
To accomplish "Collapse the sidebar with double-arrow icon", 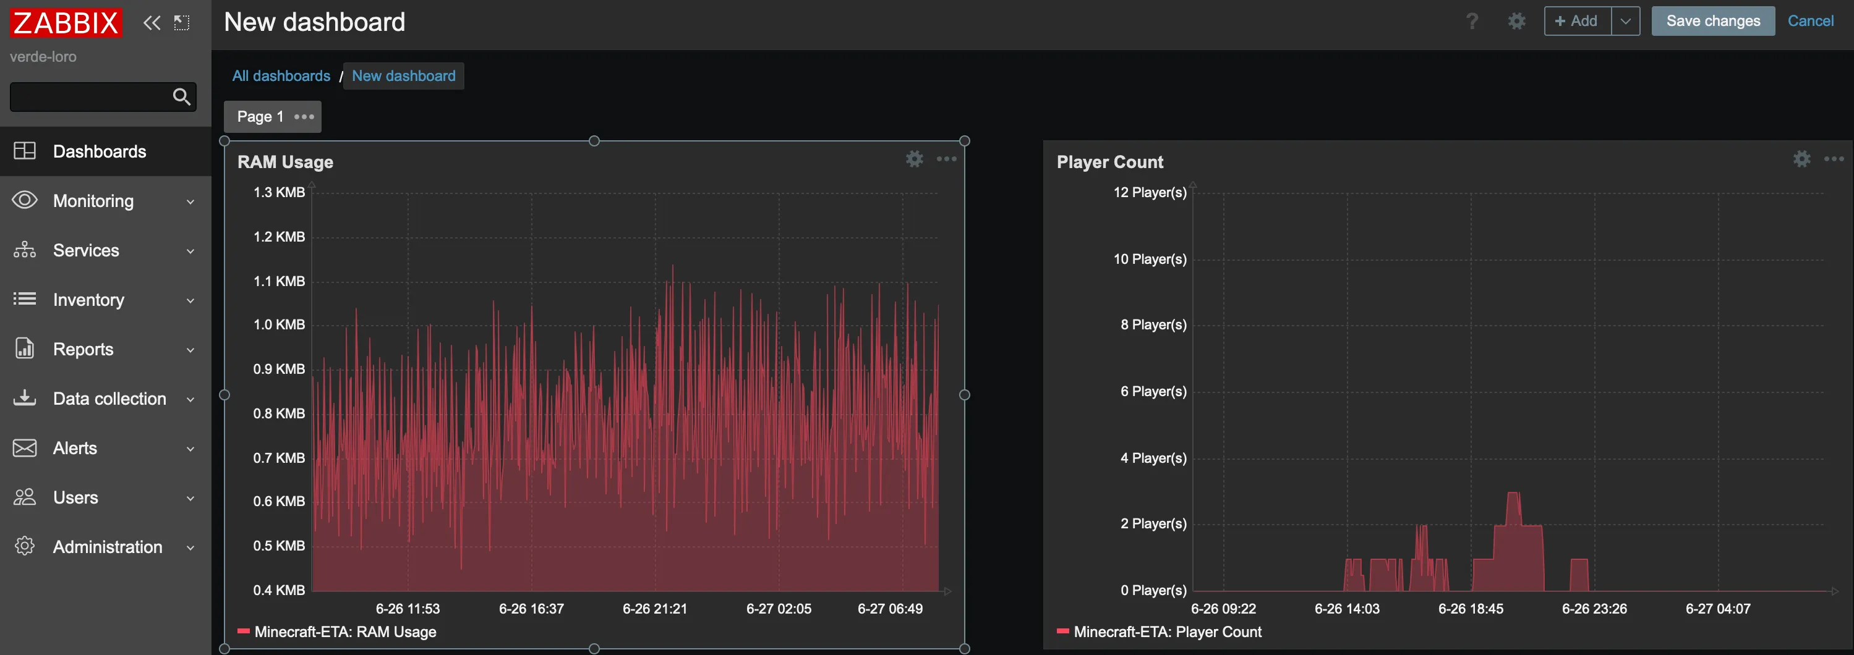I will tap(151, 23).
